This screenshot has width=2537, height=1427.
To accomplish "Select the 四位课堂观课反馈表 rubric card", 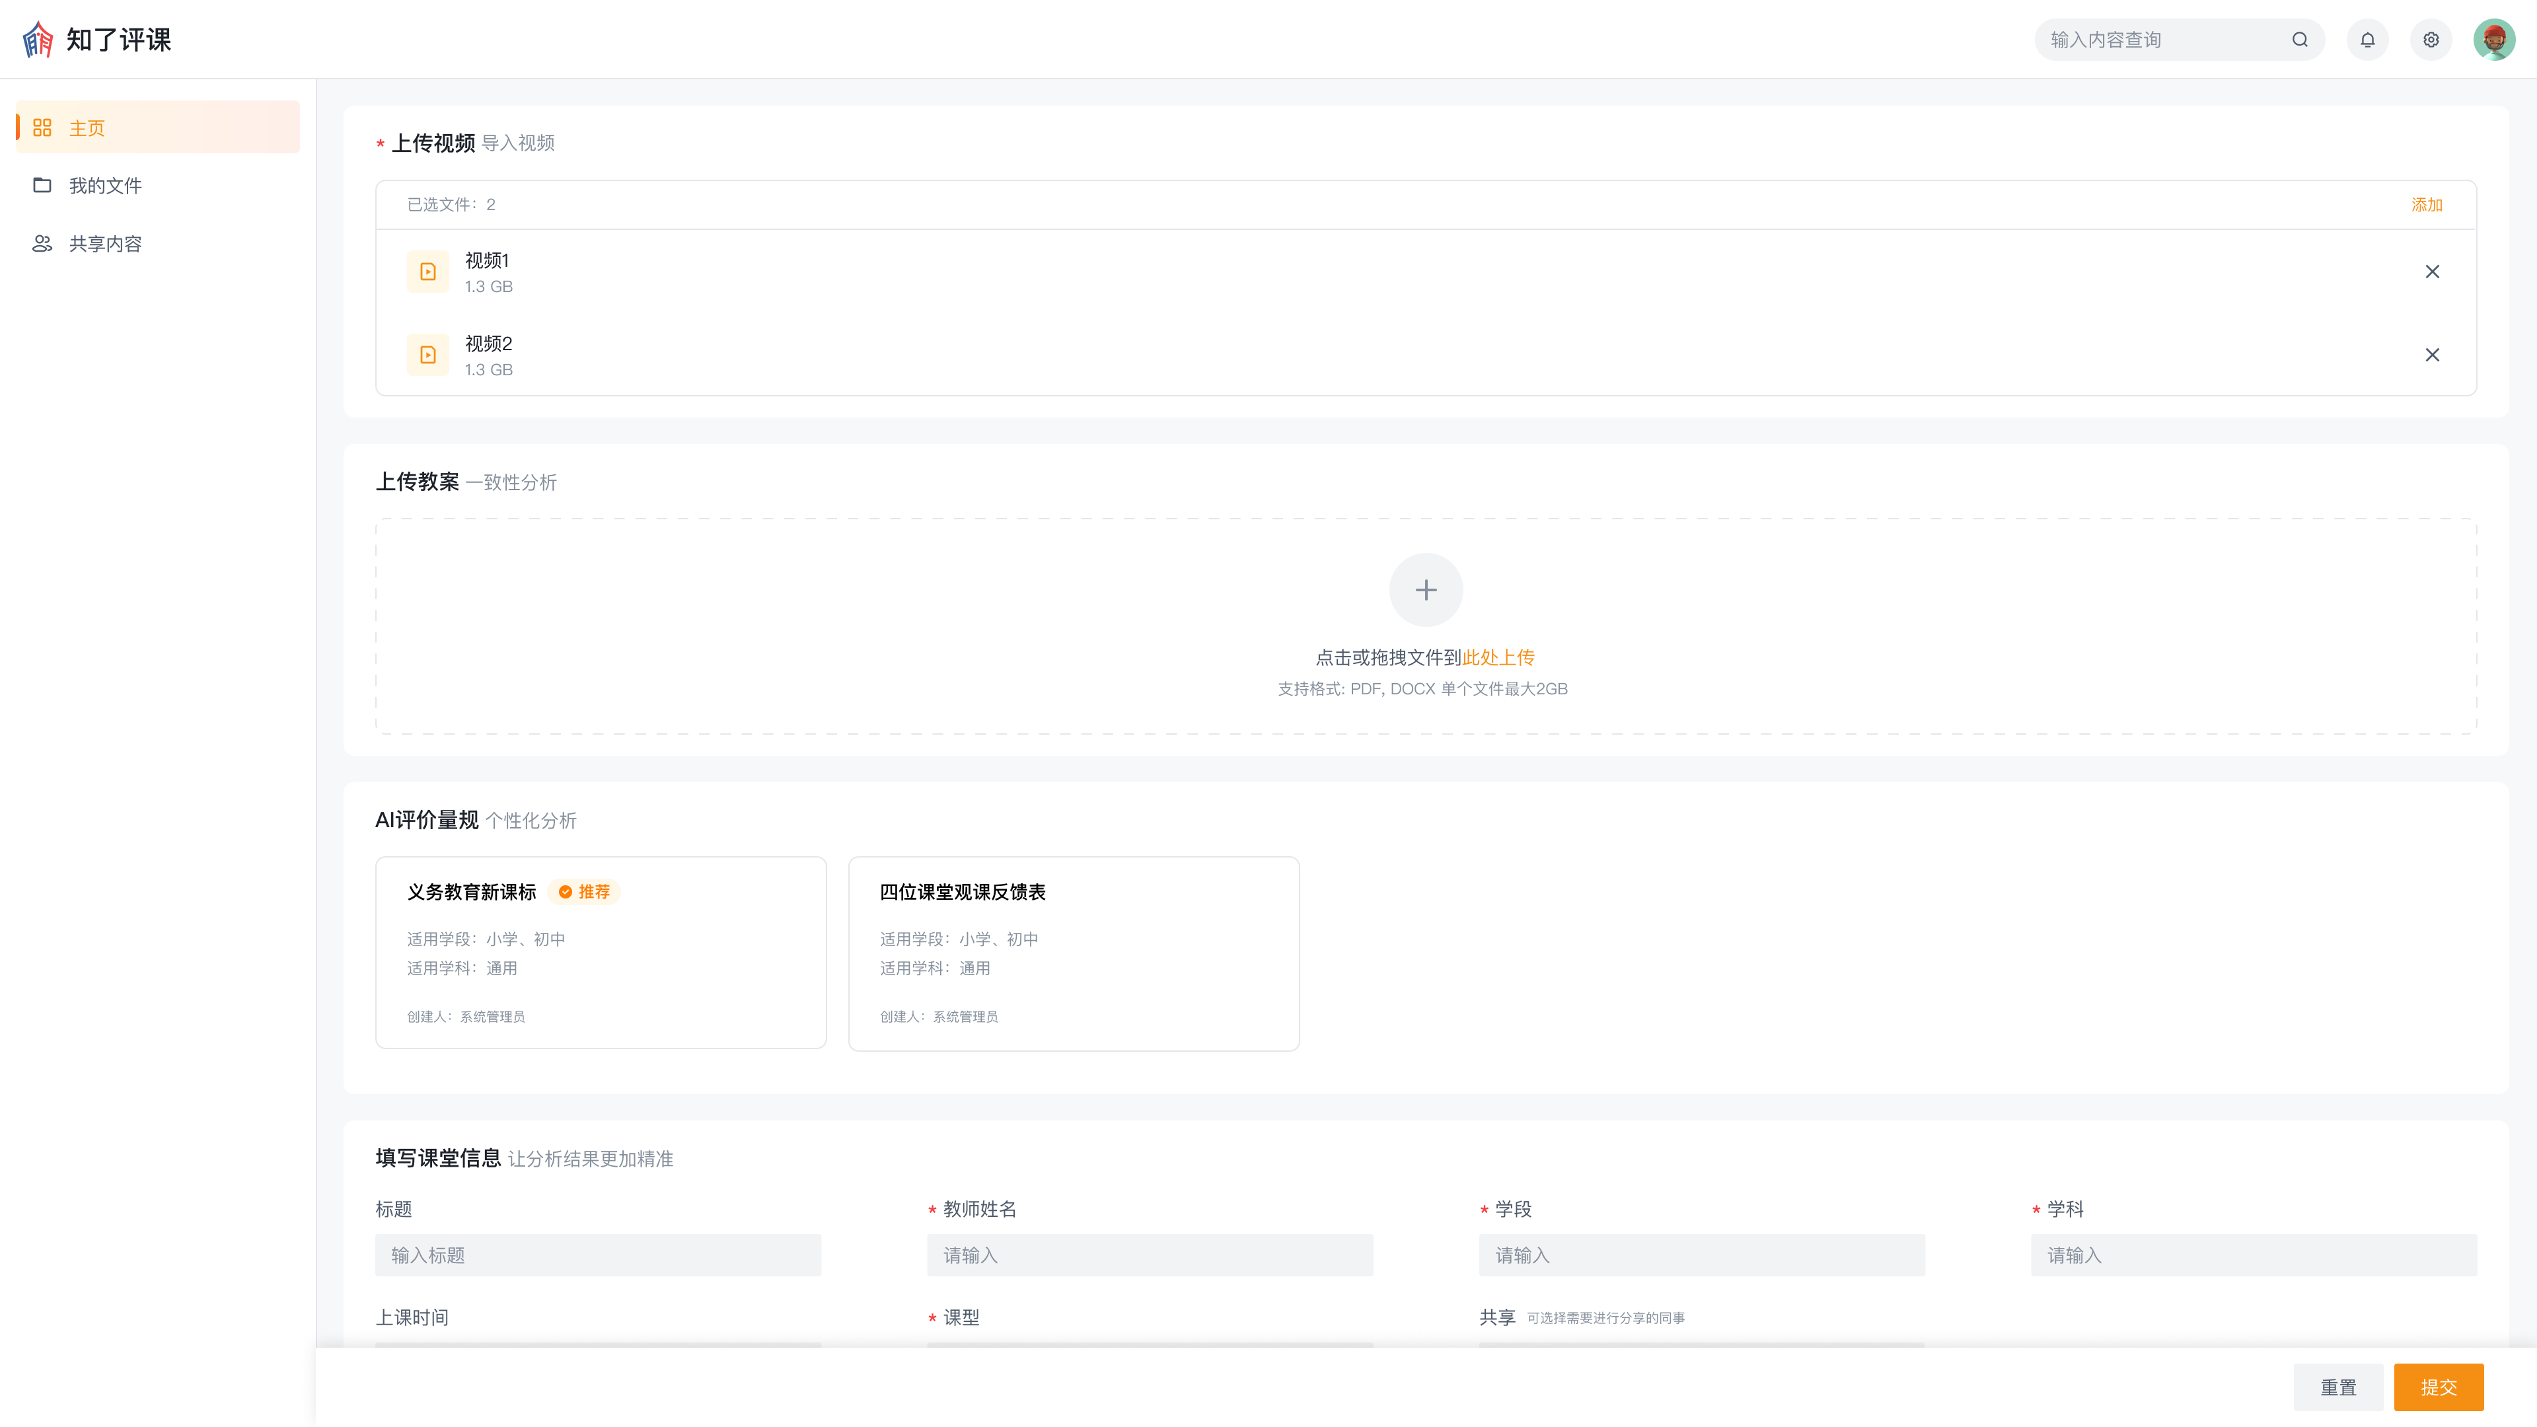I will [1074, 953].
